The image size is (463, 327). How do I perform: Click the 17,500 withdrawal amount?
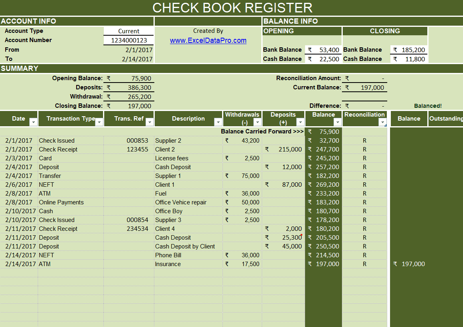pyautogui.click(x=242, y=264)
